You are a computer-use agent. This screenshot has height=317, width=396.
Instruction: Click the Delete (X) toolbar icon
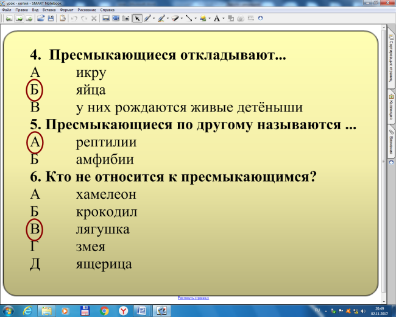pyautogui.click(x=94, y=18)
